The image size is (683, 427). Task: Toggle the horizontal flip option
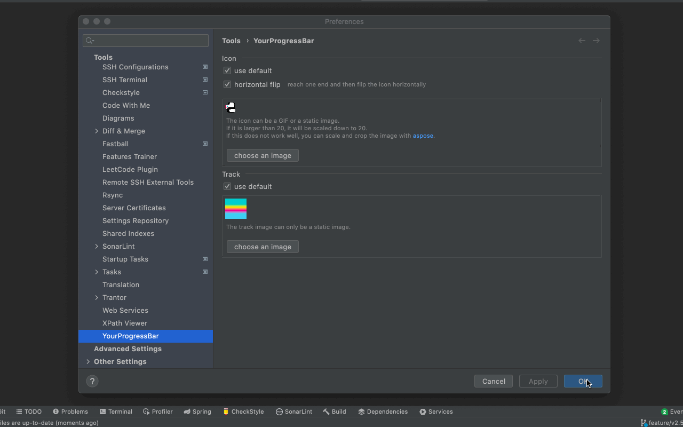227,84
